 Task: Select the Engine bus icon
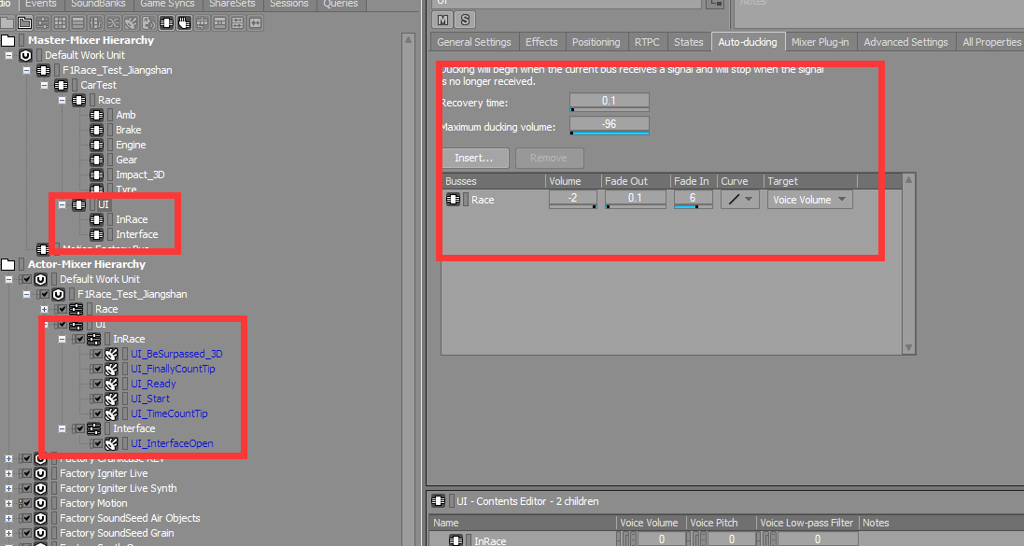pyautogui.click(x=97, y=145)
